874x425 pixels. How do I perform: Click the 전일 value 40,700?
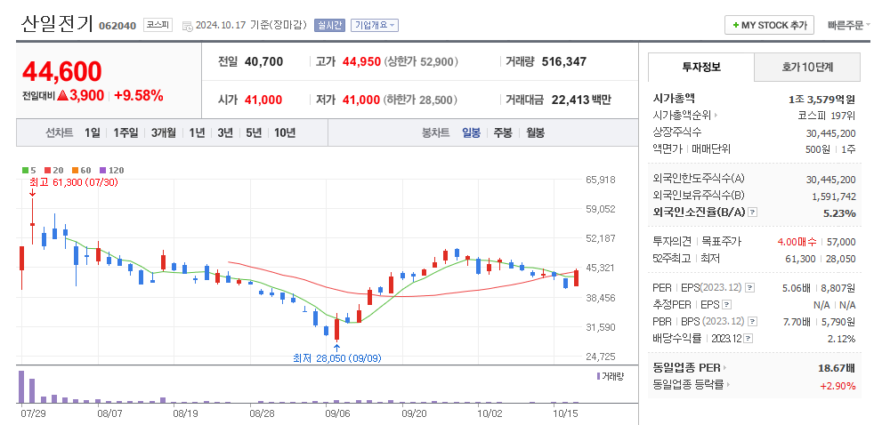[263, 62]
